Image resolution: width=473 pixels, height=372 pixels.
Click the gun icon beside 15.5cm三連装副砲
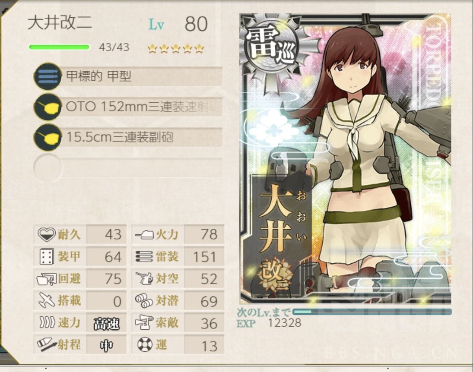(x=48, y=137)
